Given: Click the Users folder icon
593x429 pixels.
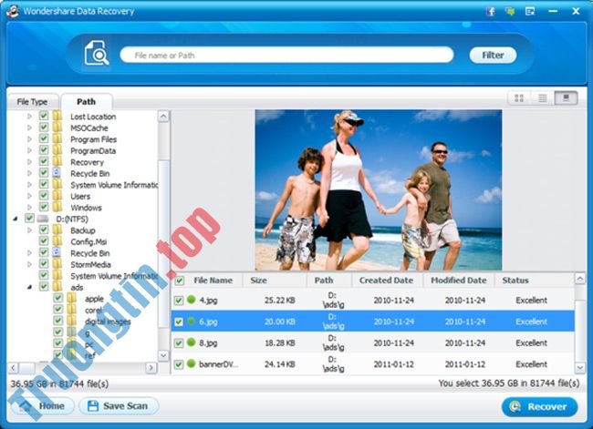Looking at the screenshot, I should (57, 196).
